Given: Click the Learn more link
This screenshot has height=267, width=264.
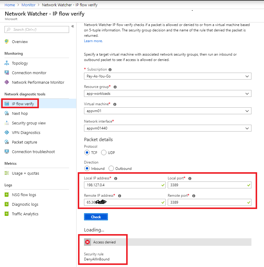Looking at the screenshot, I should [93, 41].
